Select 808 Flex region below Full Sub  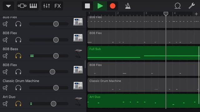click(144, 69)
